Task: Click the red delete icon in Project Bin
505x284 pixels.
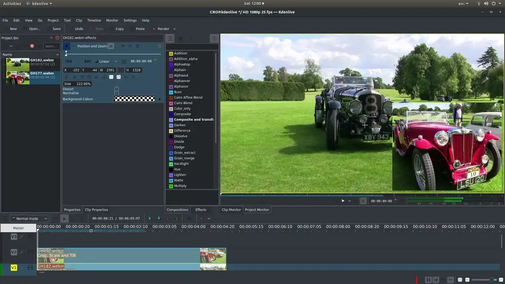Action: (x=32, y=46)
